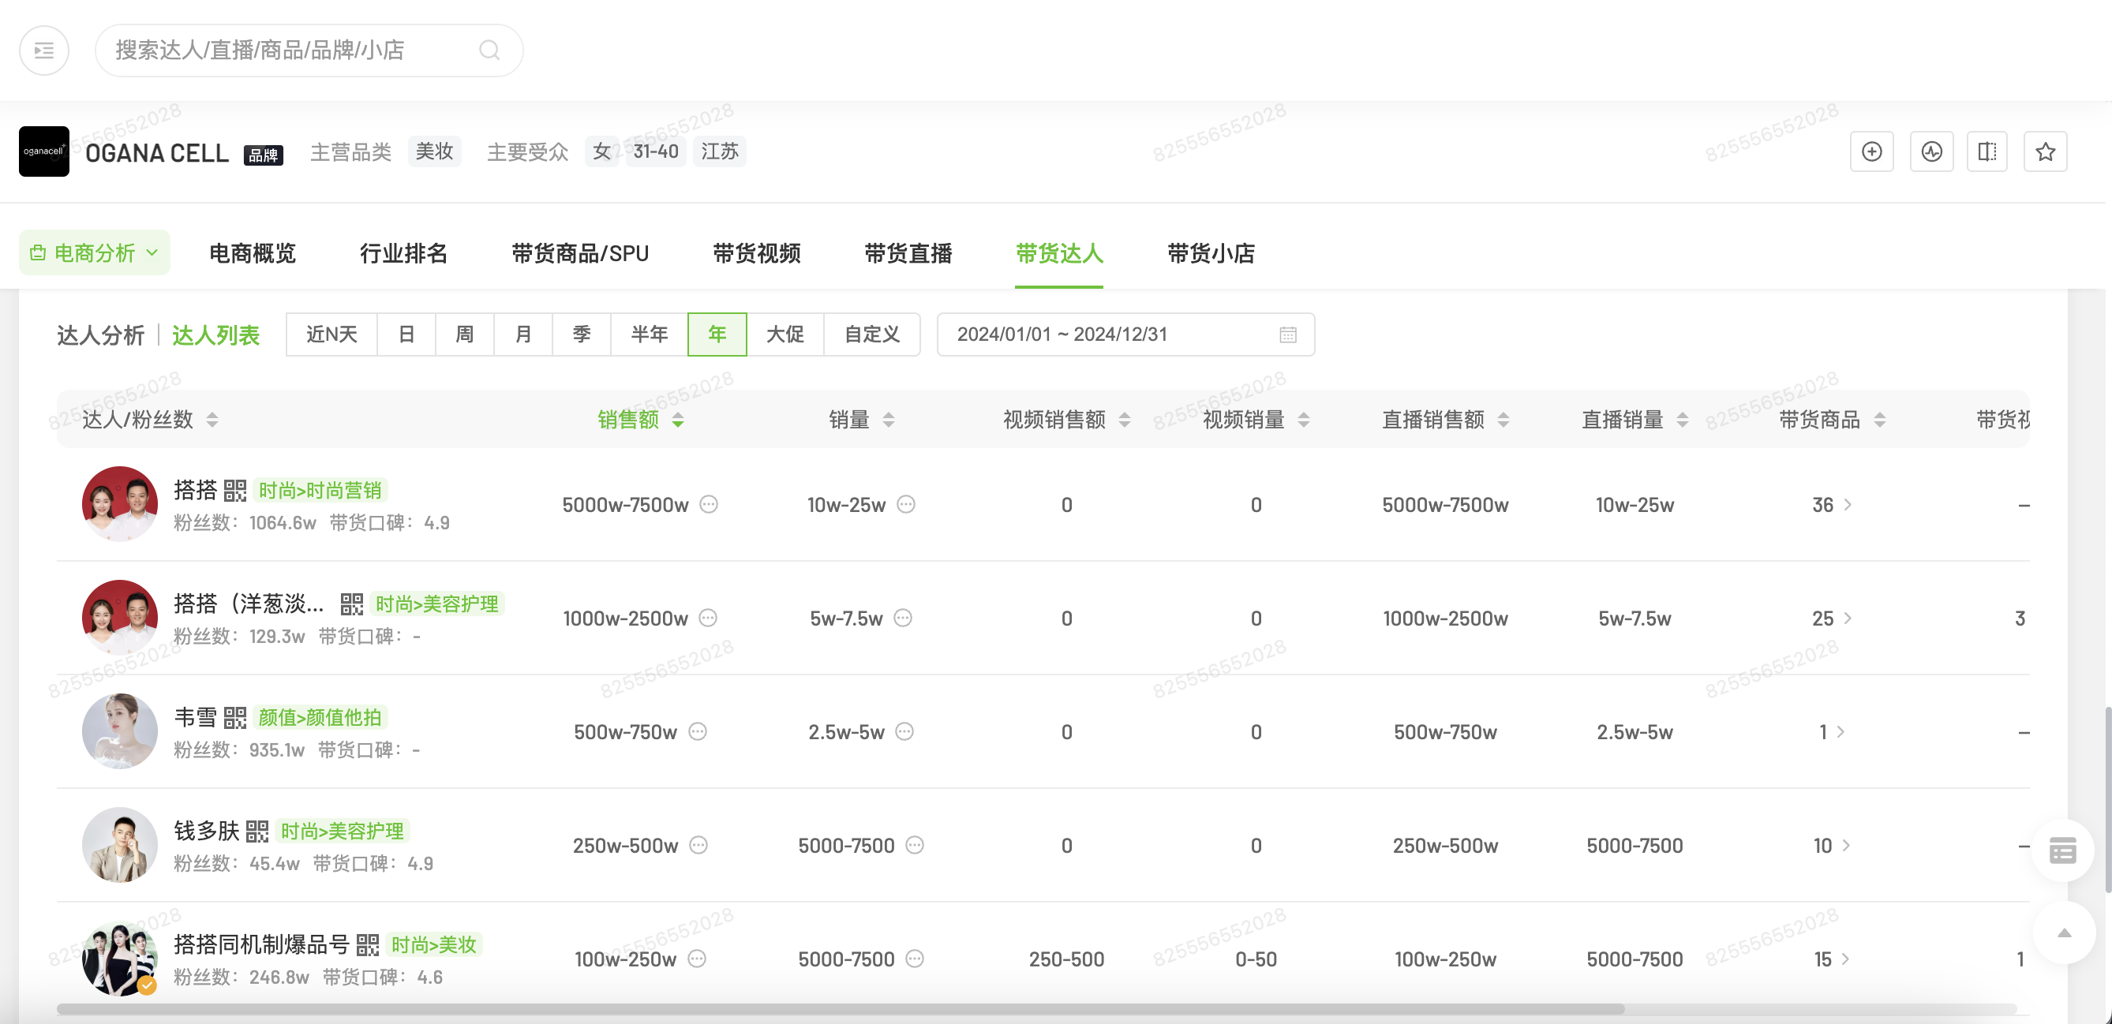2112x1024 pixels.
Task: Click the sidebar collapse menu icon
Action: point(43,50)
